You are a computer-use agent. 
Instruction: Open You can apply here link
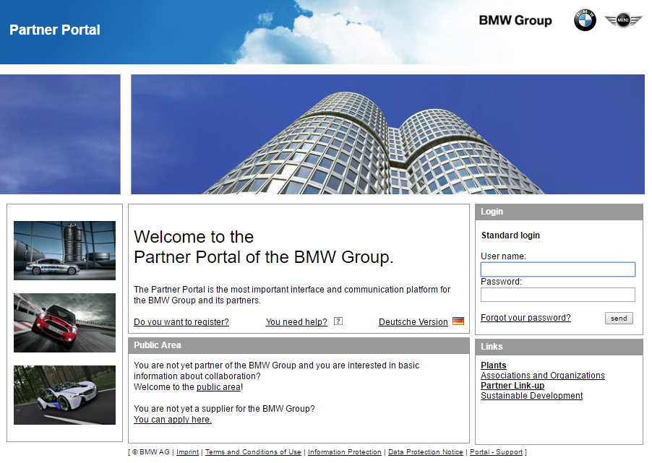coord(173,420)
